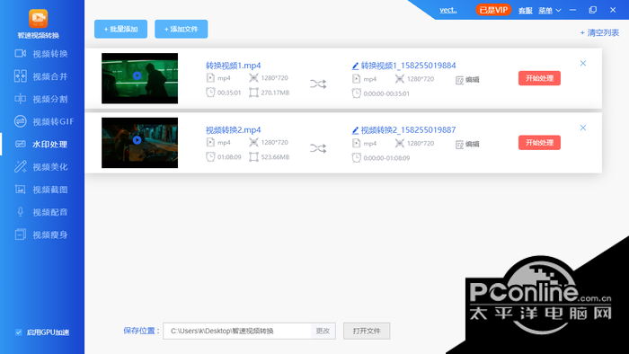The image size is (629, 354).
Task: Start processing 视频转换2 with 开始处理
Action: point(539,143)
